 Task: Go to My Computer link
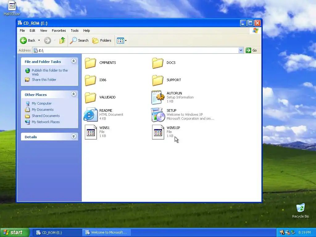[42, 103]
